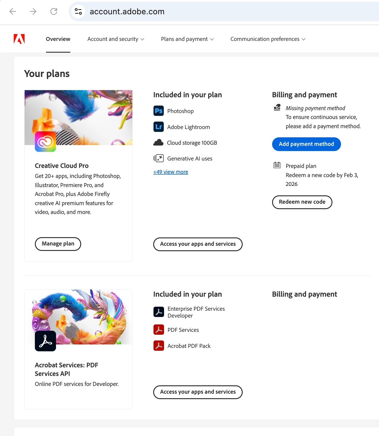Image resolution: width=379 pixels, height=436 pixels.
Task: Click the browser reload icon
Action: 54,11
